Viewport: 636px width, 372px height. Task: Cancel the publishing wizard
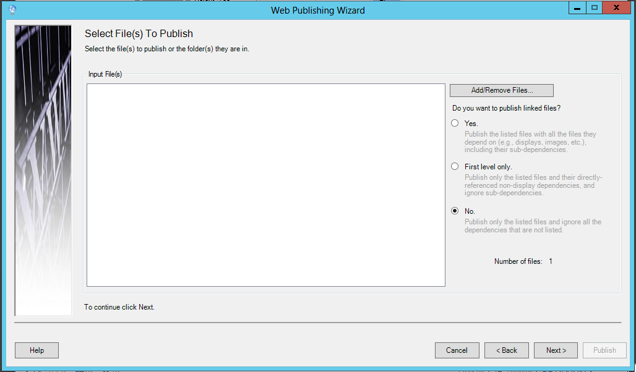click(x=457, y=350)
